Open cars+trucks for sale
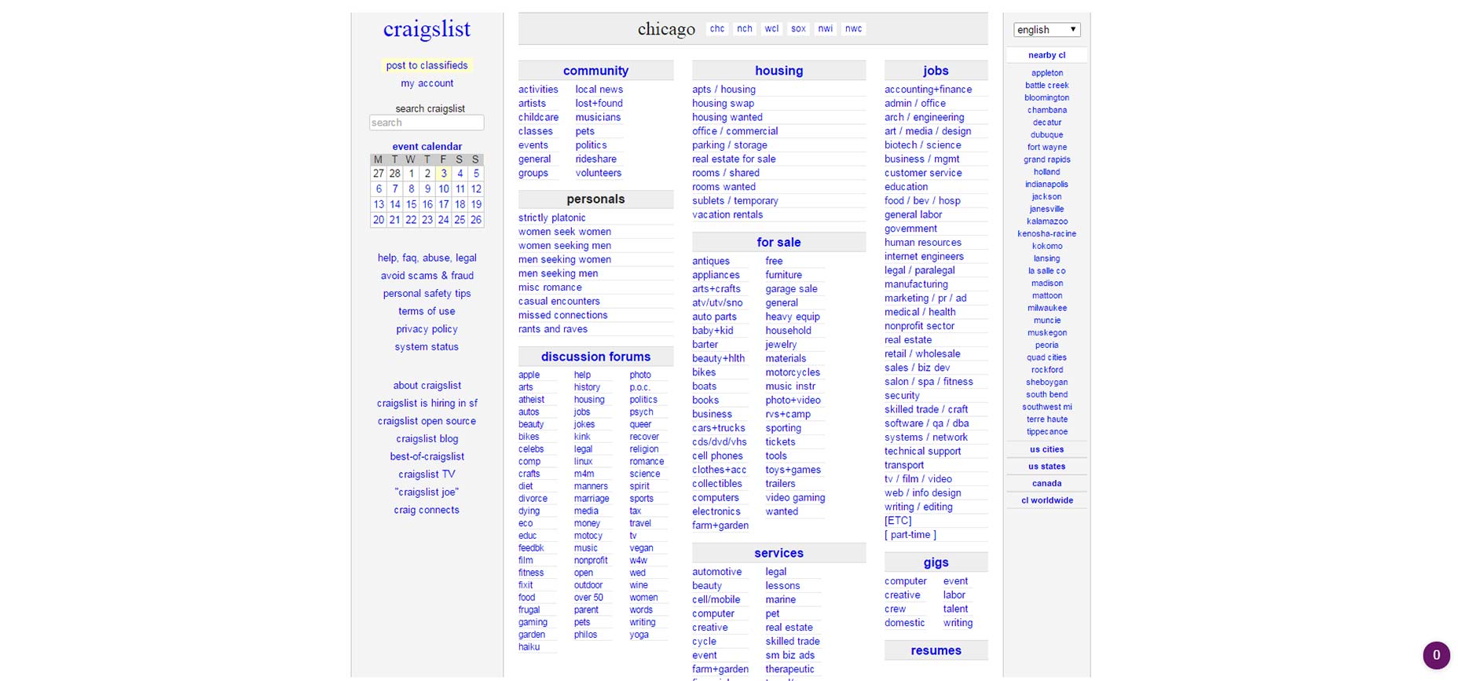This screenshot has width=1458, height=681. [718, 428]
